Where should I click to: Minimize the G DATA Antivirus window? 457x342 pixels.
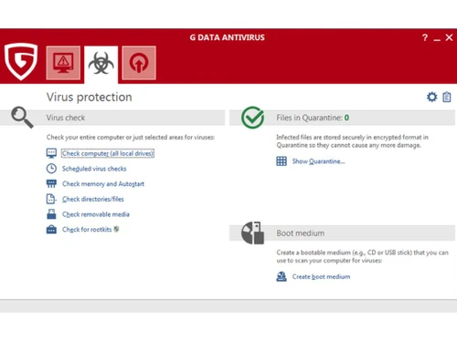coord(437,40)
